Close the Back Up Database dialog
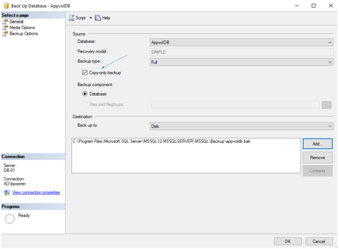Screen dimensions: 339x249 coord(331,6)
